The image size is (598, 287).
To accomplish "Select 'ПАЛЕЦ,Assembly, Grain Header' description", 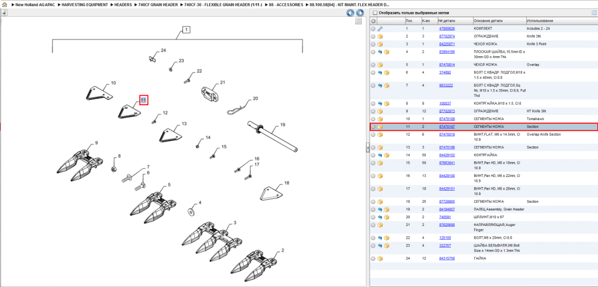I will click(499, 209).
